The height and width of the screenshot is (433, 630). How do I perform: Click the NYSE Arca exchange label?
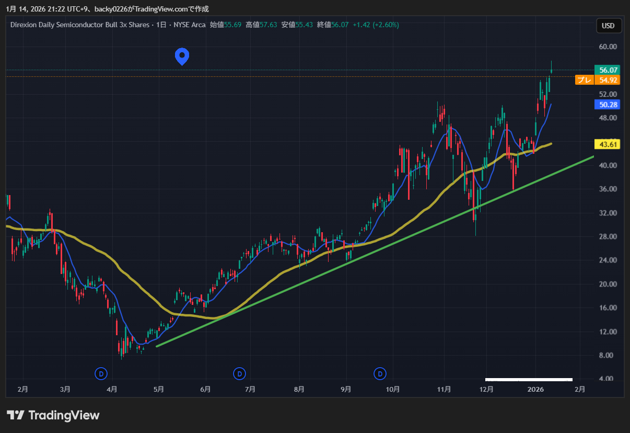click(x=190, y=25)
